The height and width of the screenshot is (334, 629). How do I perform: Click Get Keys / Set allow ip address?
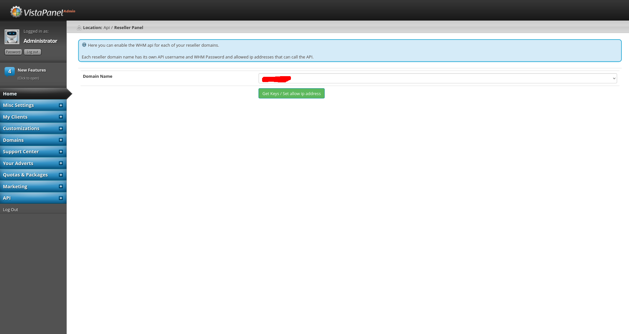pyautogui.click(x=291, y=93)
